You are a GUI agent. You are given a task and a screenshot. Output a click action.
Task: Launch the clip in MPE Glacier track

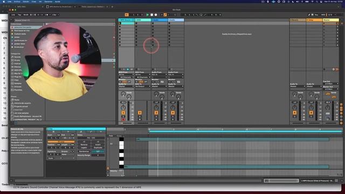point(120,23)
